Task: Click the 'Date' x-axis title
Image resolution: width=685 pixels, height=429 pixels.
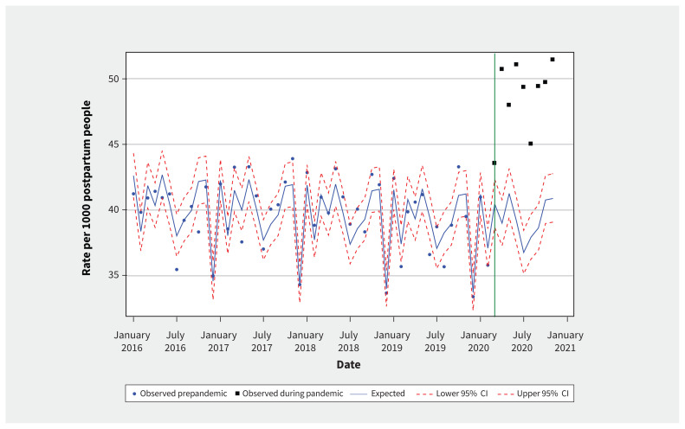Action: coord(348,365)
